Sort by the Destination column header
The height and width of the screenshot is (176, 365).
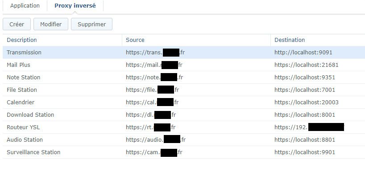318,40
